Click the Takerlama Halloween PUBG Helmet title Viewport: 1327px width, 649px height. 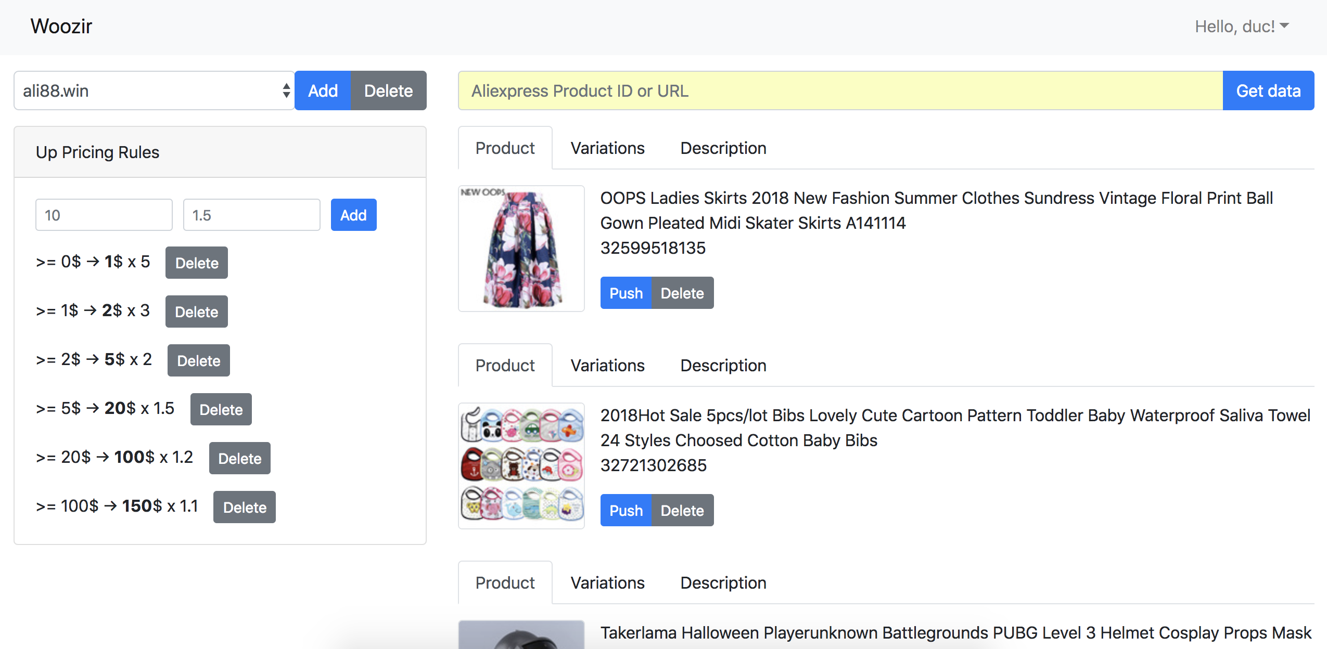point(956,633)
